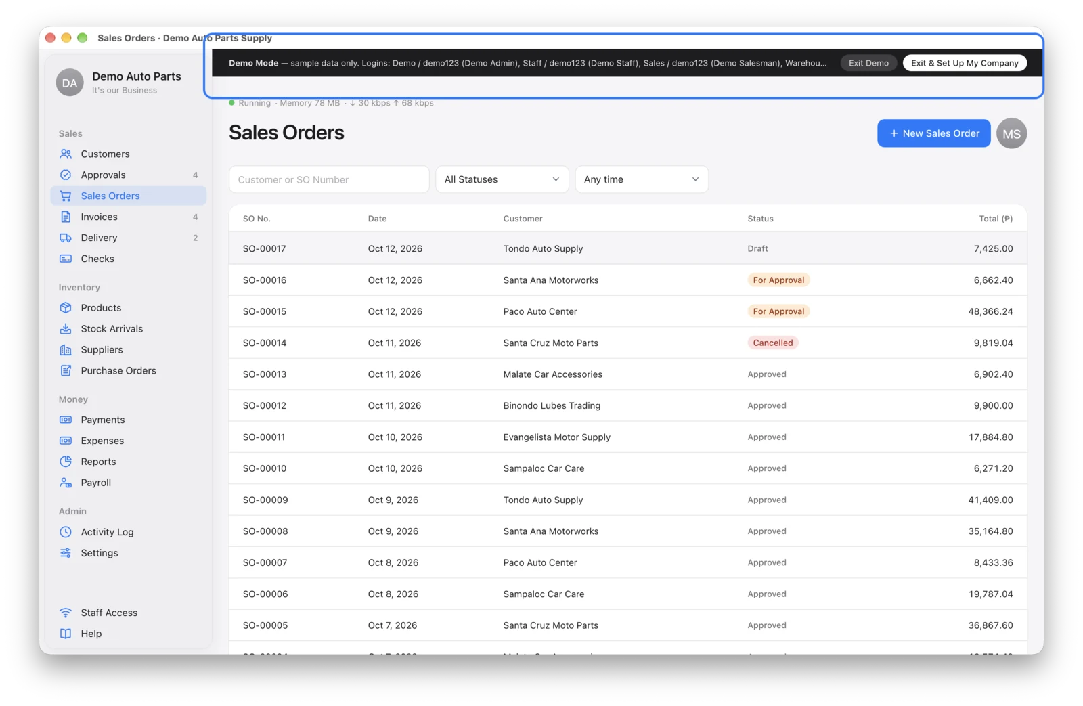Click the Products box icon
The width and height of the screenshot is (1083, 706).
click(x=66, y=307)
